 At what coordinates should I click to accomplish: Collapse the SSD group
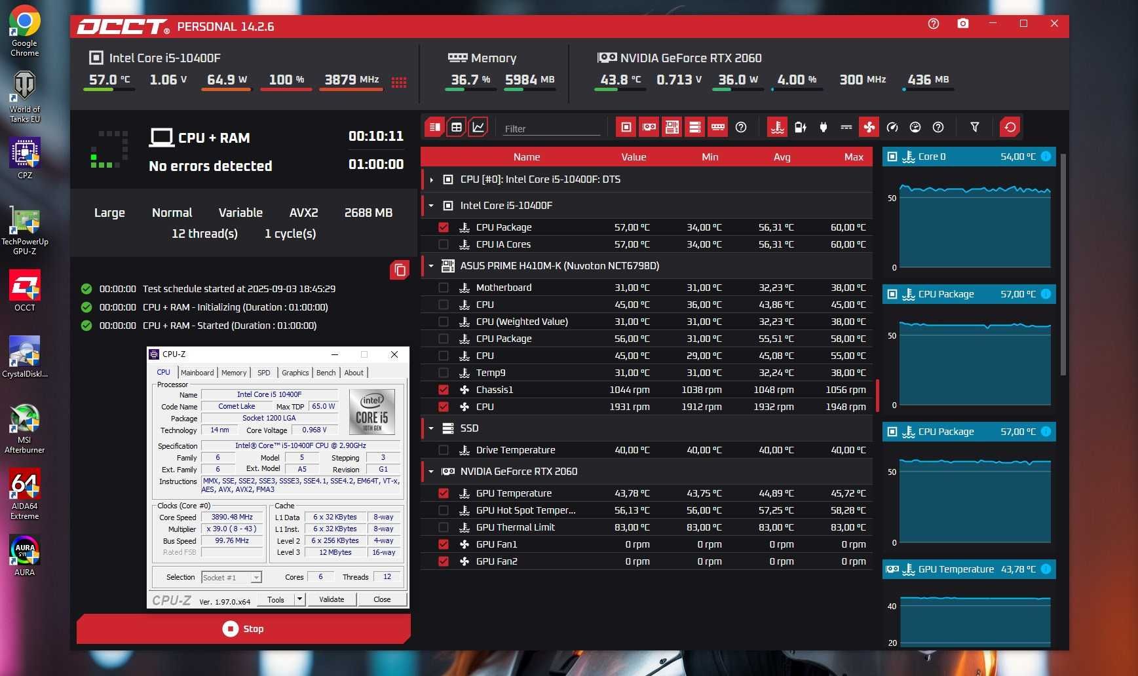tap(431, 428)
